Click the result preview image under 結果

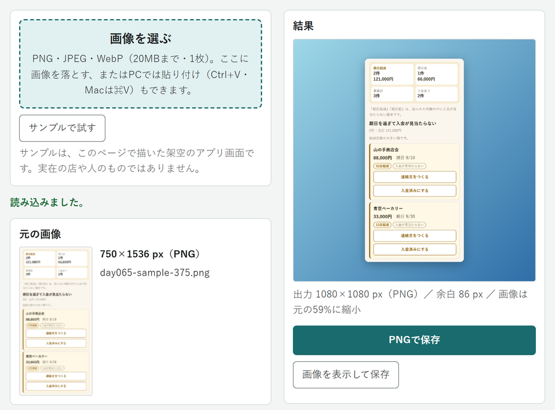414,160
